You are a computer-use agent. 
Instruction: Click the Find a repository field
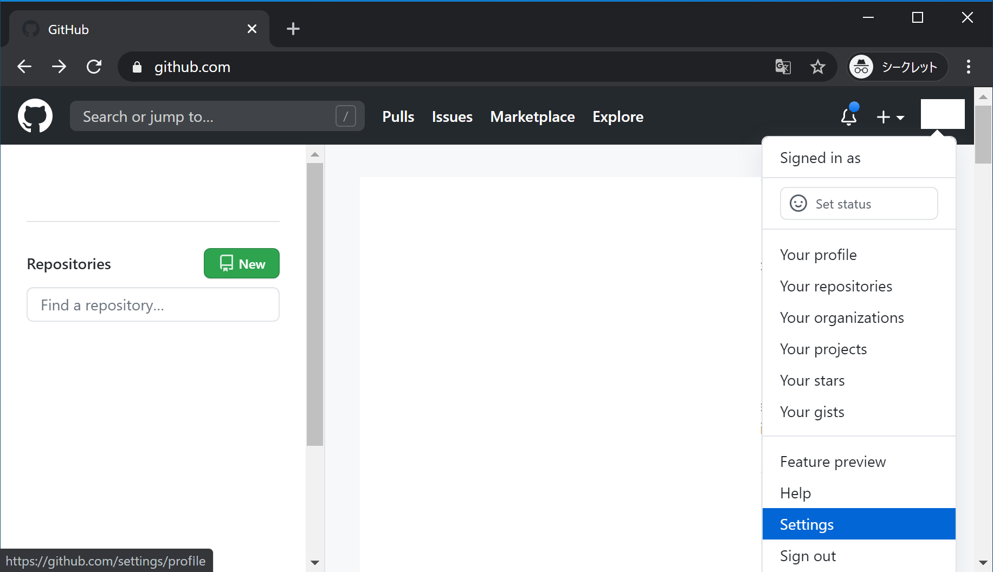pyautogui.click(x=153, y=305)
